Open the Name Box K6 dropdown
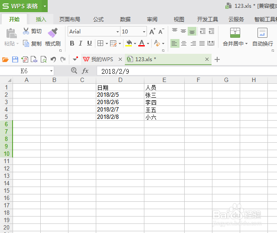This screenshot has width=277, height=233. coord(51,71)
